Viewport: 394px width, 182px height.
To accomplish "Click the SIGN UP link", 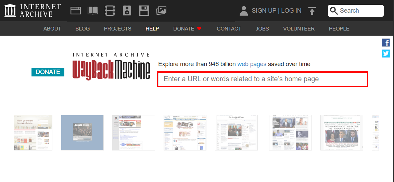I will point(264,11).
